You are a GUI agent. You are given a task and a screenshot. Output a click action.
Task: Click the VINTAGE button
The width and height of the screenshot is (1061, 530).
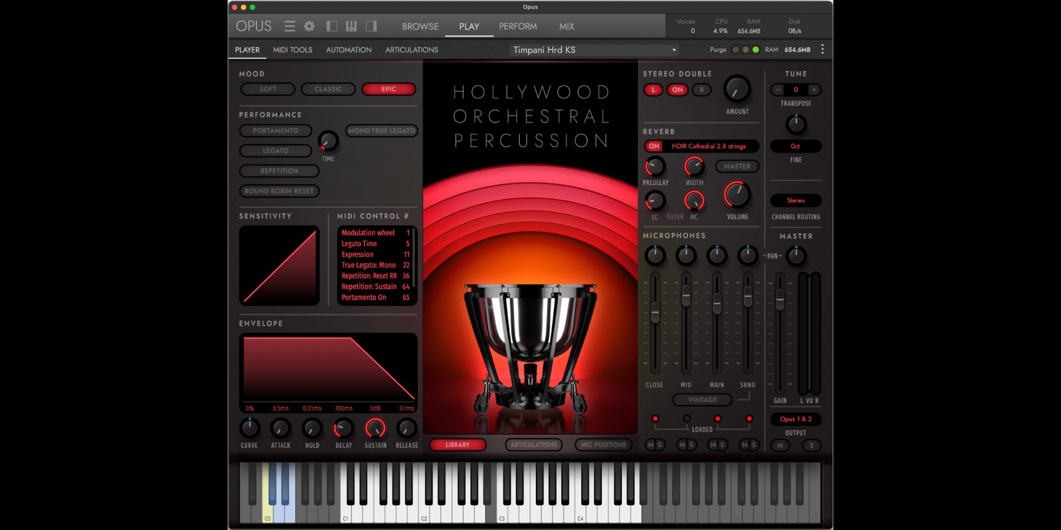(x=702, y=400)
